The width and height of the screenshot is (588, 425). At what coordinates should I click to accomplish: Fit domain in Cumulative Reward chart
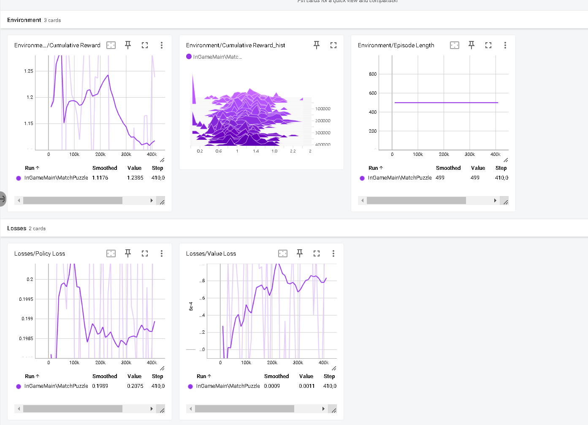tap(111, 45)
